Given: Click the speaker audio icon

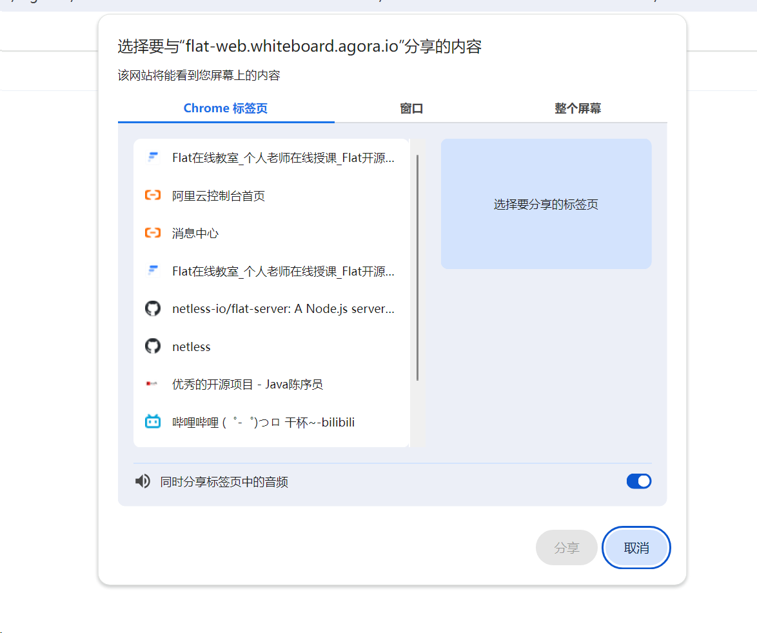Looking at the screenshot, I should coord(143,481).
